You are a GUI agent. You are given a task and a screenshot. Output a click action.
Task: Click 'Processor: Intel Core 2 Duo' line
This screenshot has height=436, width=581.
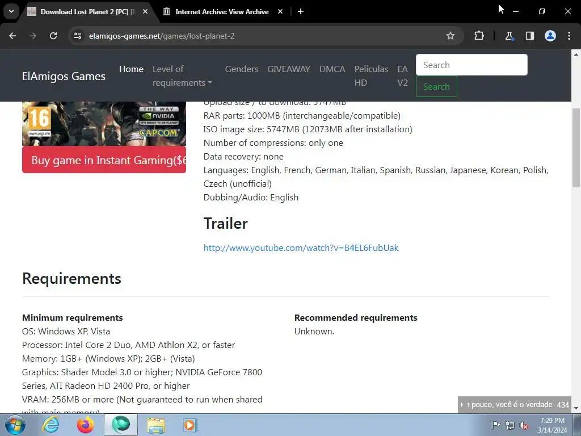click(x=128, y=345)
